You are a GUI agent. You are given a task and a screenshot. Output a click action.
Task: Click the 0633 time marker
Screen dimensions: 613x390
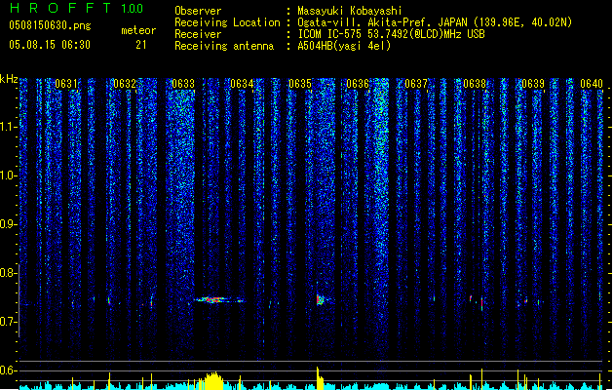(183, 84)
